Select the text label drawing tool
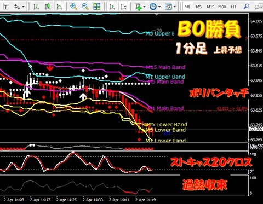 tap(5, 7)
